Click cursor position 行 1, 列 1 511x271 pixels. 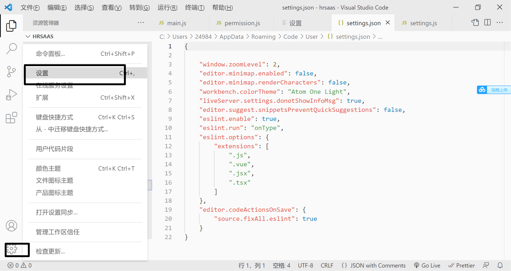point(252,265)
